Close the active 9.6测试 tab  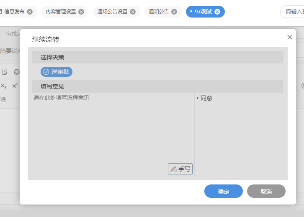pos(217,12)
